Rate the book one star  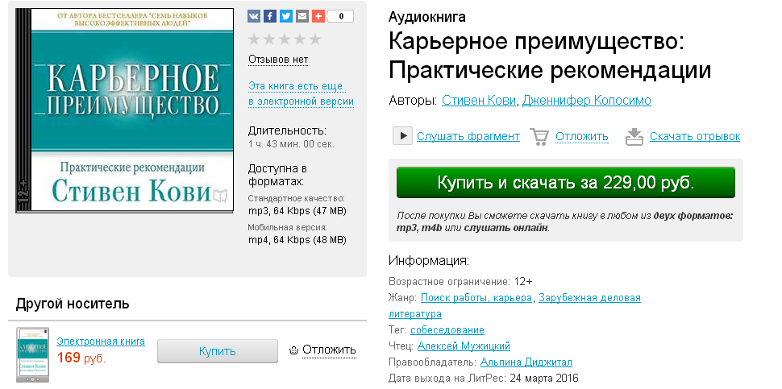pos(254,39)
